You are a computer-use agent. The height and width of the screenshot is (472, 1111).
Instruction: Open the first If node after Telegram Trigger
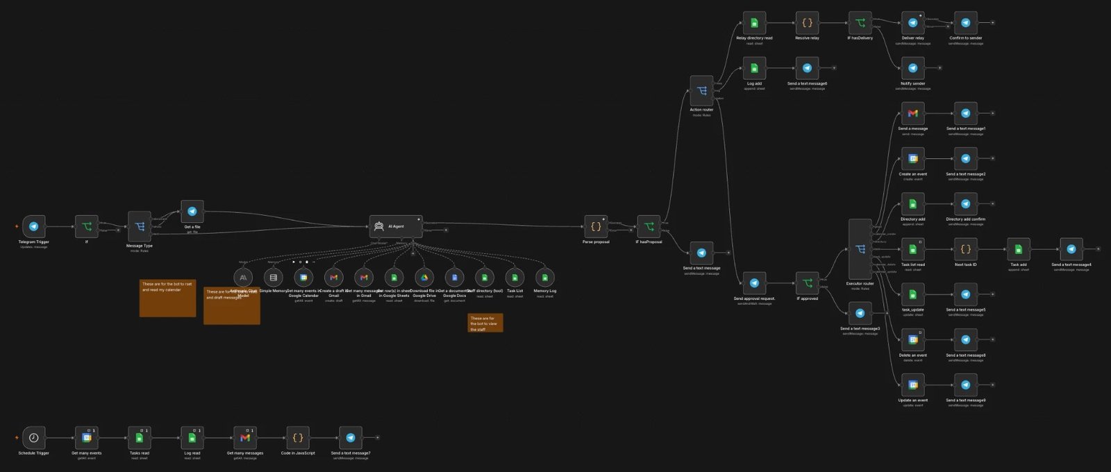[87, 226]
